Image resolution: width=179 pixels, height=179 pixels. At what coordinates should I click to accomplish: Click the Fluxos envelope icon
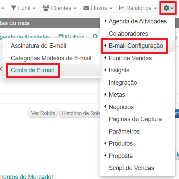(86, 8)
